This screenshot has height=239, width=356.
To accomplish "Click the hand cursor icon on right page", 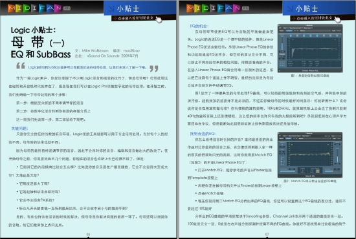I will point(337,19).
